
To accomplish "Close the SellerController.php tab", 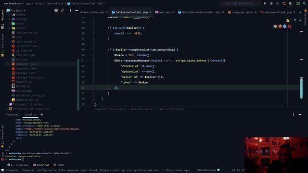I will point(150,12).
